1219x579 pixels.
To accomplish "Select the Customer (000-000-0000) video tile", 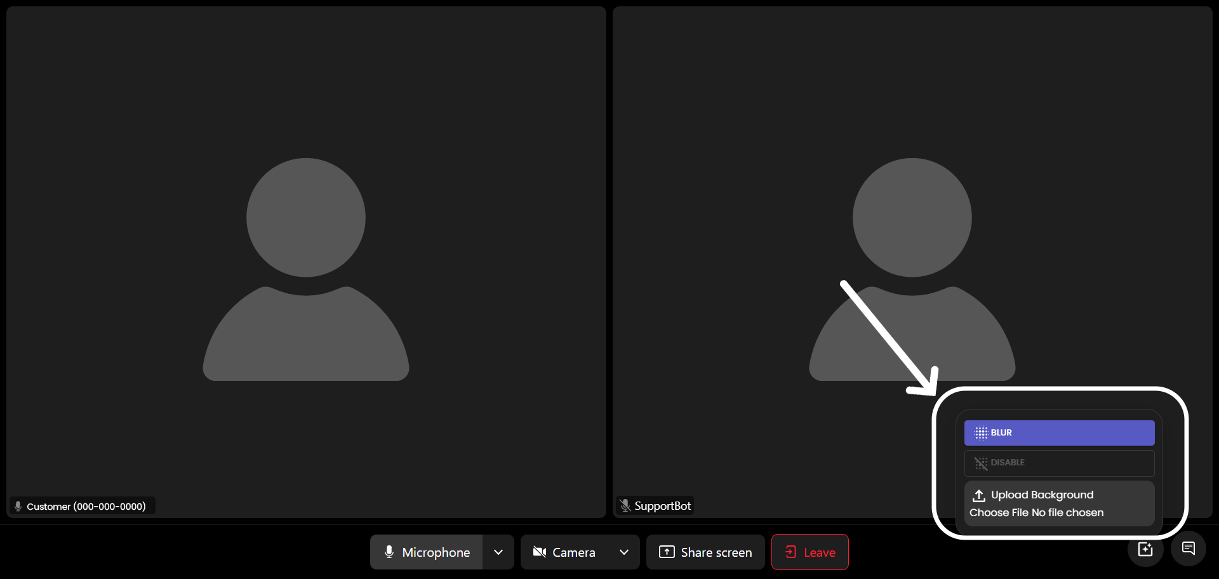I will pos(306,262).
